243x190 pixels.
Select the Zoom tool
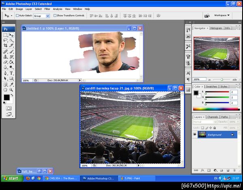tap(11, 90)
